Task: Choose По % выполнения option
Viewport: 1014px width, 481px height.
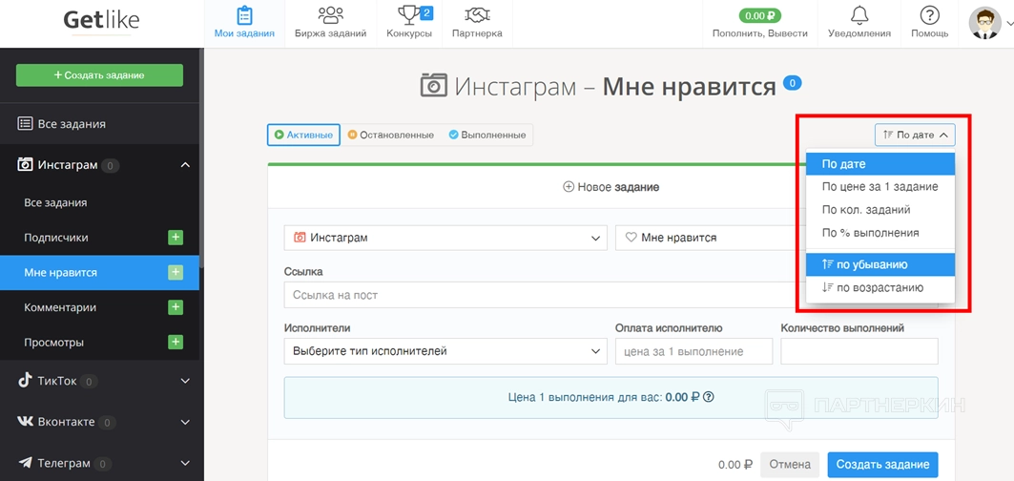Action: [880, 233]
